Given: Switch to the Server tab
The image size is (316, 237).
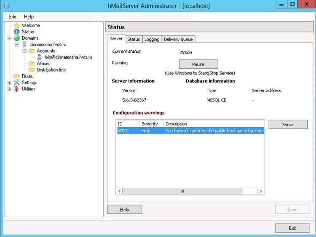Looking at the screenshot, I should [x=116, y=39].
